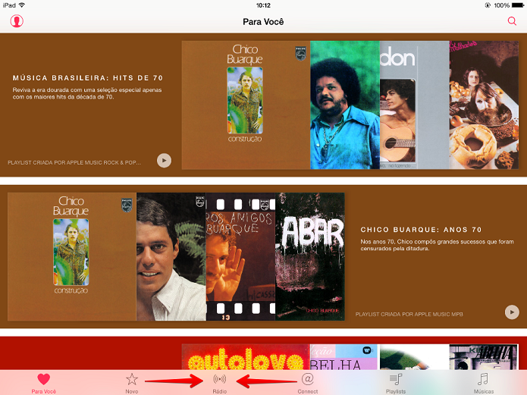Switch to the Para Você tab

[44, 384]
